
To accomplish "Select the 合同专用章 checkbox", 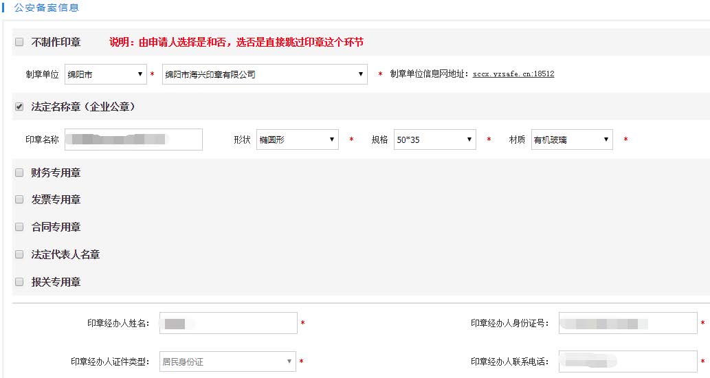I will pyautogui.click(x=19, y=227).
